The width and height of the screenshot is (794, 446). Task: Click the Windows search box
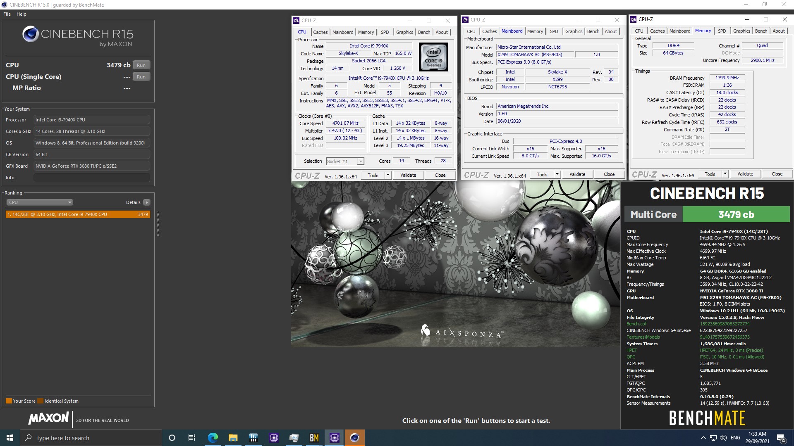(91, 438)
